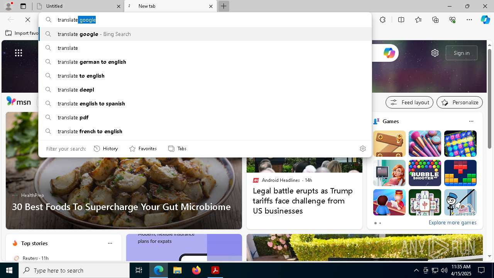This screenshot has height=278, width=494.
Task: Click the page vertical scrollbar thumb
Action: tap(490, 98)
